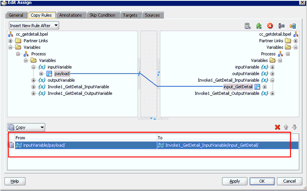Select the payload node in the left tree

coord(62,74)
